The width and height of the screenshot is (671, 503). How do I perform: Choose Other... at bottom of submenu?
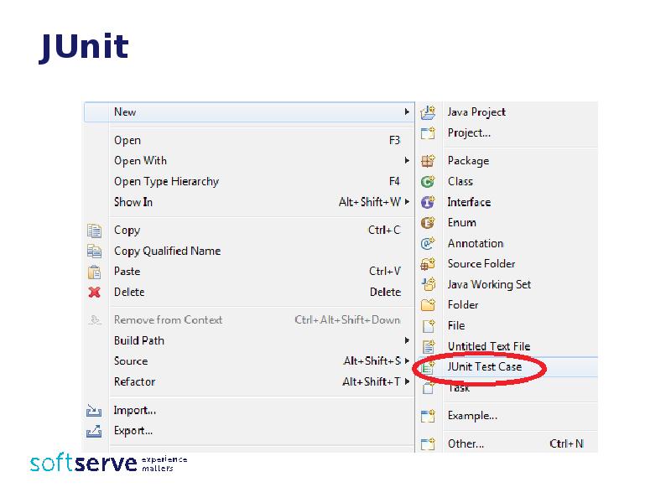pyautogui.click(x=466, y=443)
